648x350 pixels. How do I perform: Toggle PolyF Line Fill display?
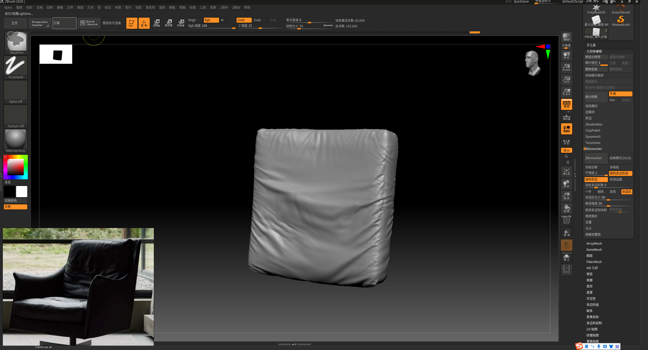[566, 220]
